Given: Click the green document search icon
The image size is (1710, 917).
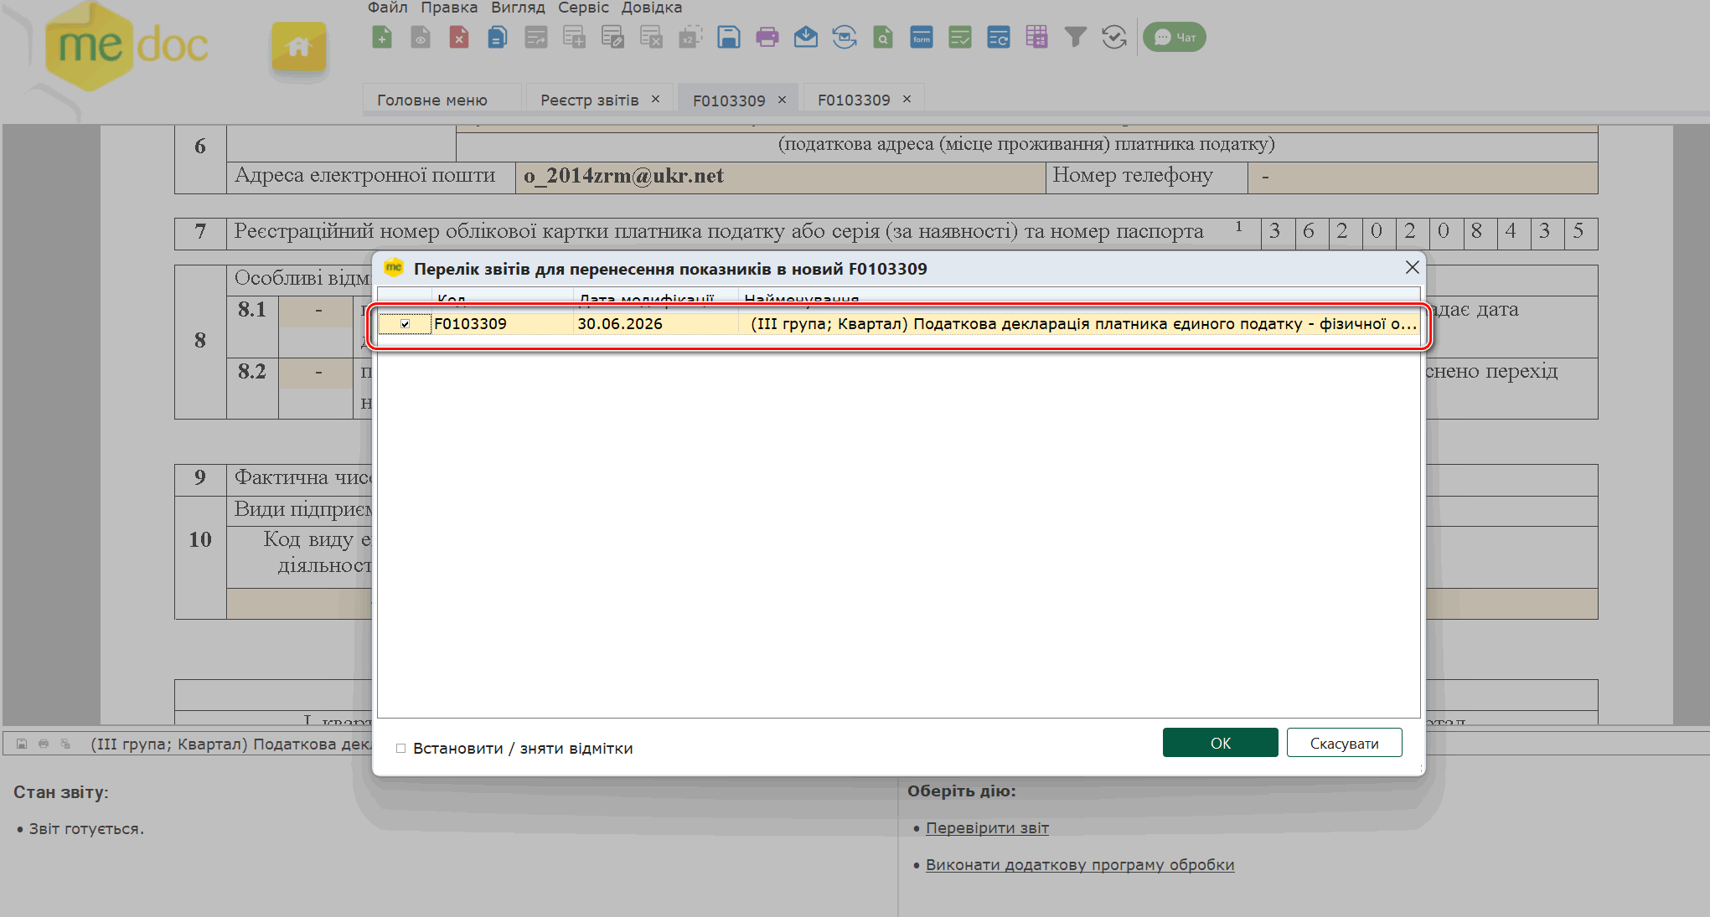Looking at the screenshot, I should 883,37.
